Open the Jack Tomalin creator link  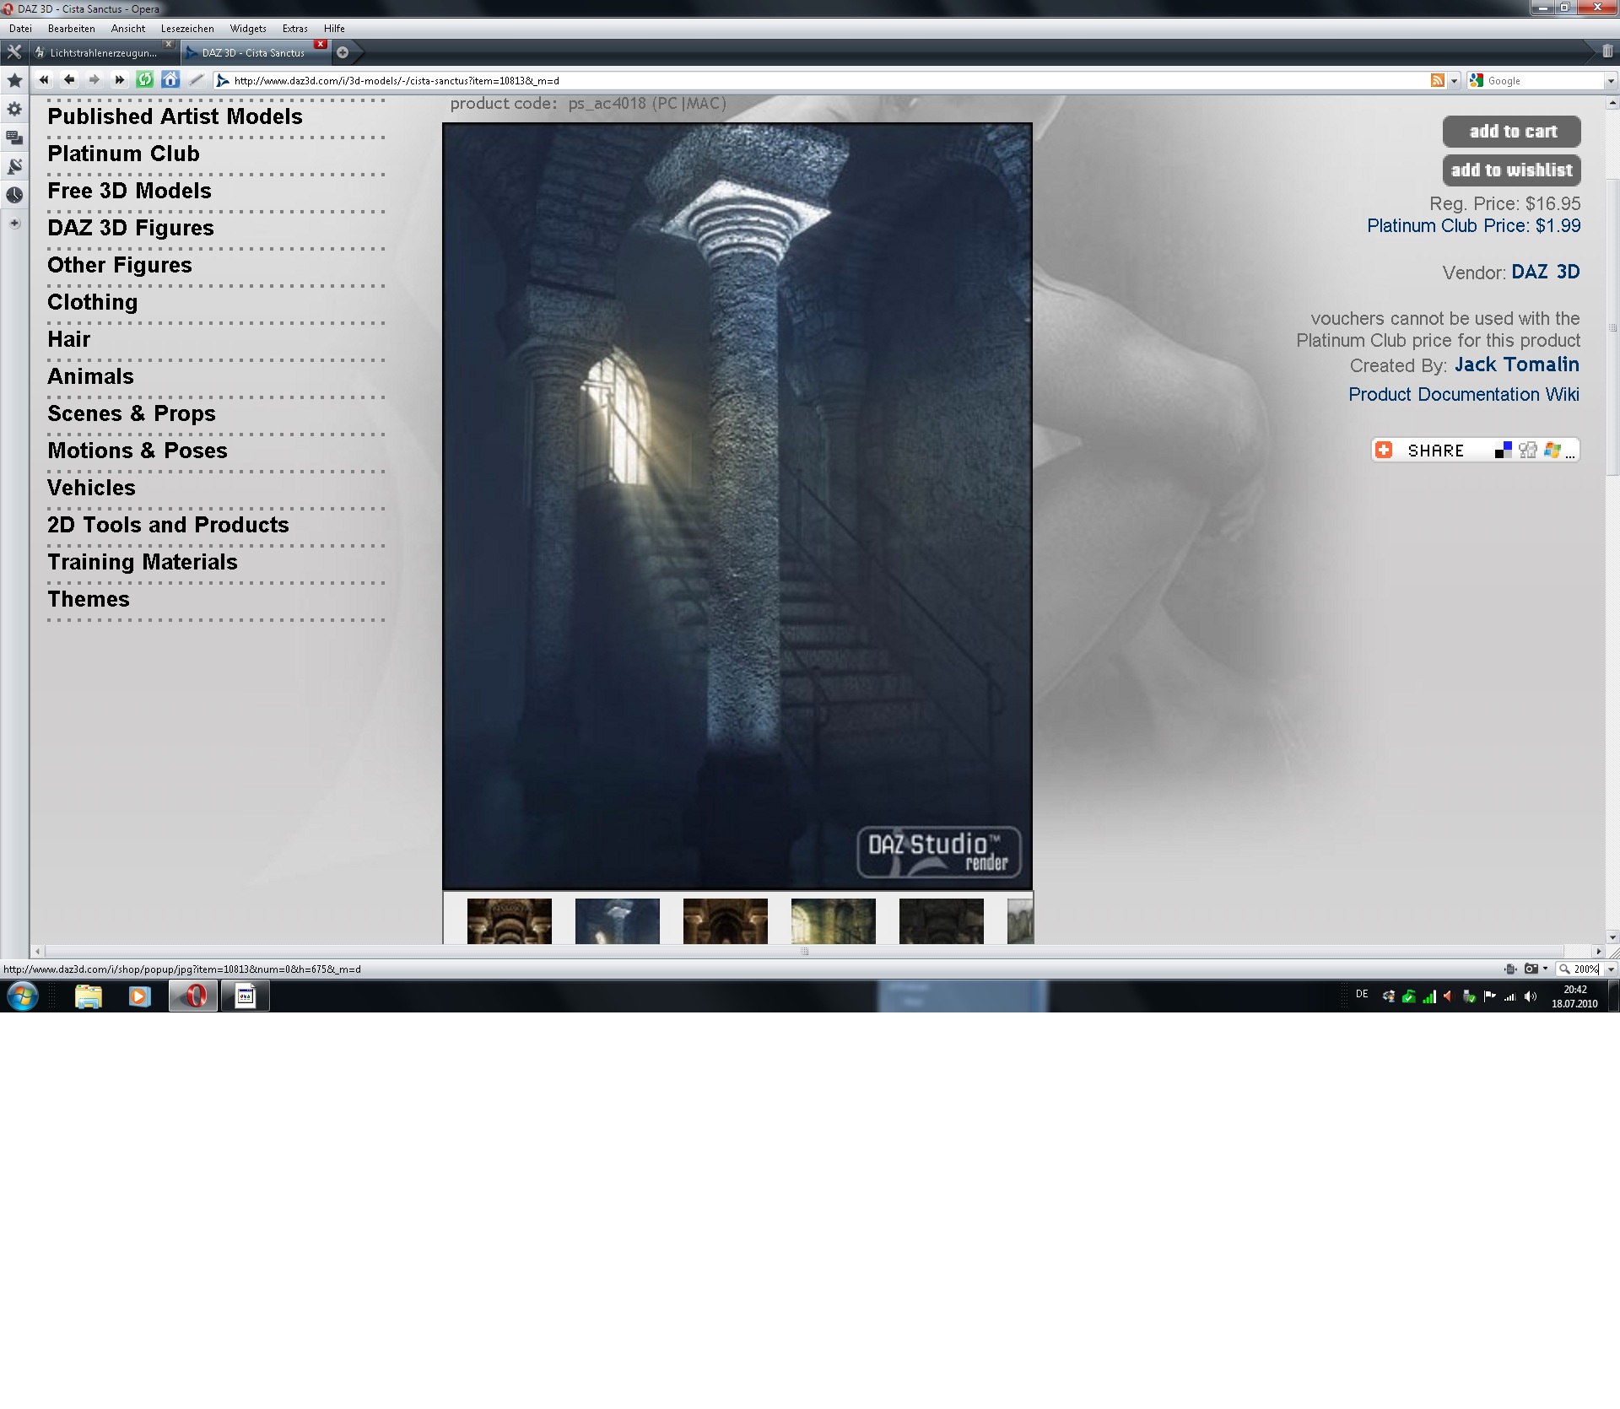(1516, 364)
